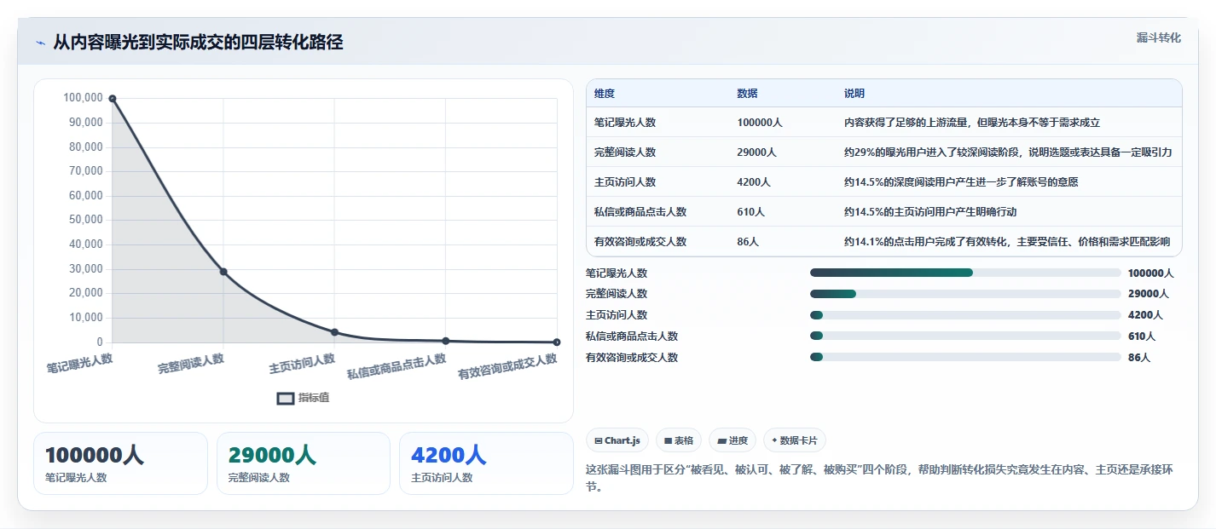
Task: Click the 私信或商品点击人数 table row label
Action: click(x=640, y=212)
